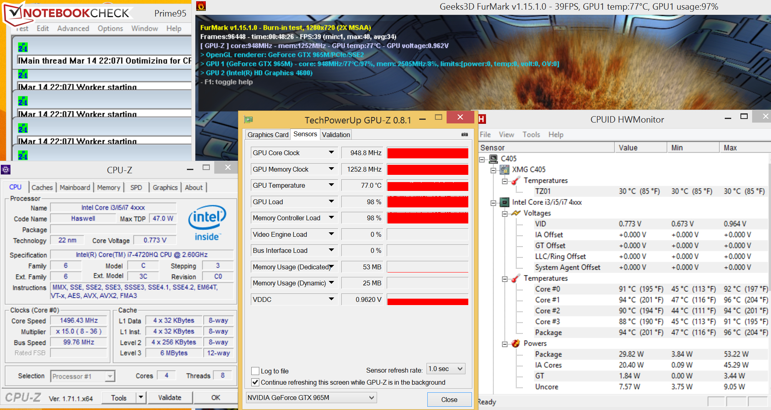Click the Voltages icon in HWMonitor tree
This screenshot has height=410, width=771.
point(516,213)
